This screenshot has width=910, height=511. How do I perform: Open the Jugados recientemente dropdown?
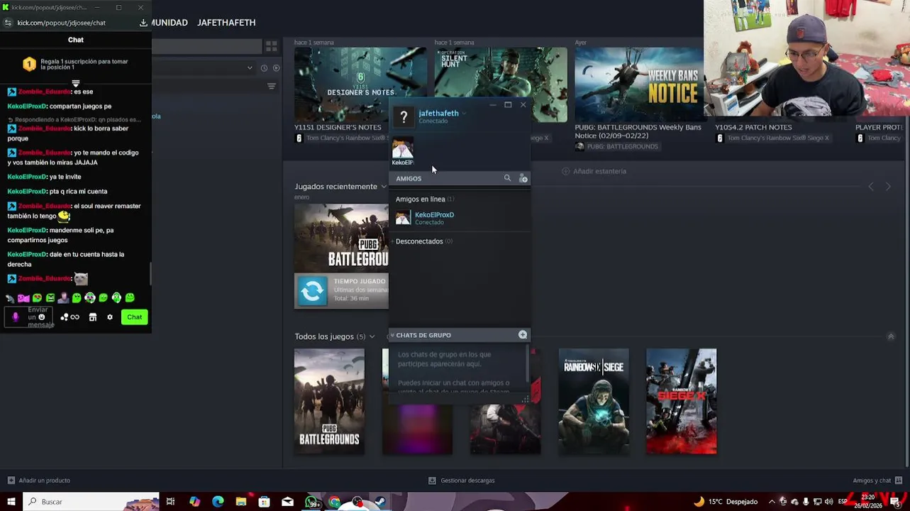pos(384,187)
